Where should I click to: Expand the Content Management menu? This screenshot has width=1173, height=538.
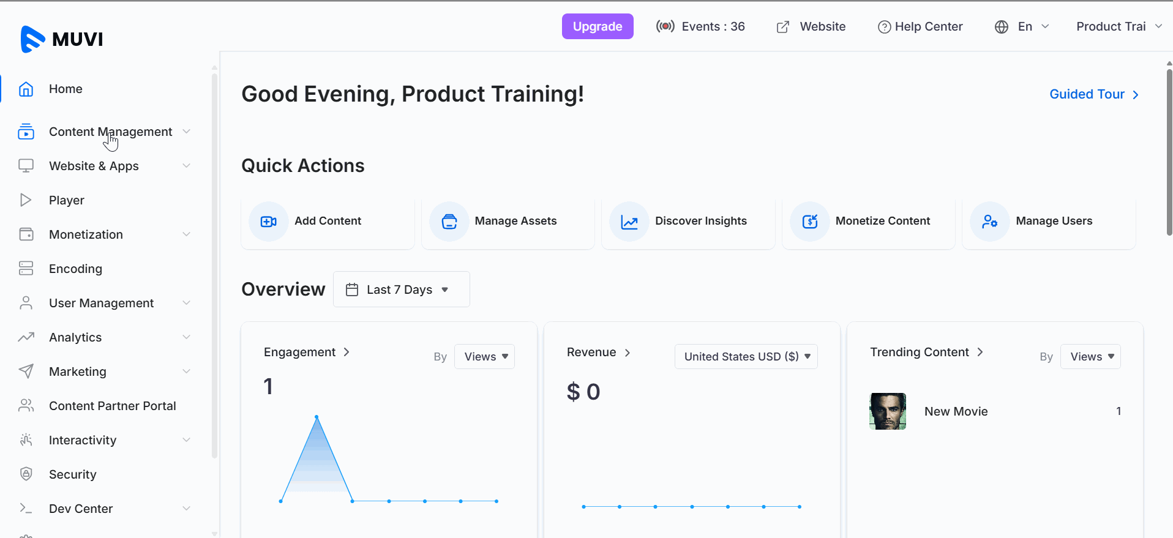point(110,132)
